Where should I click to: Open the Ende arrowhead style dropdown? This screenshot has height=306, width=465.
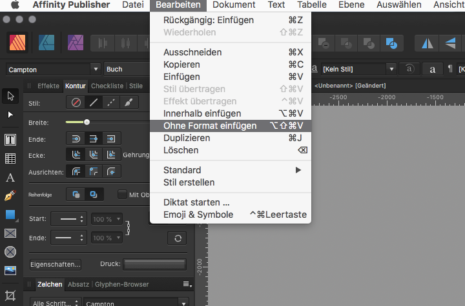(69, 238)
